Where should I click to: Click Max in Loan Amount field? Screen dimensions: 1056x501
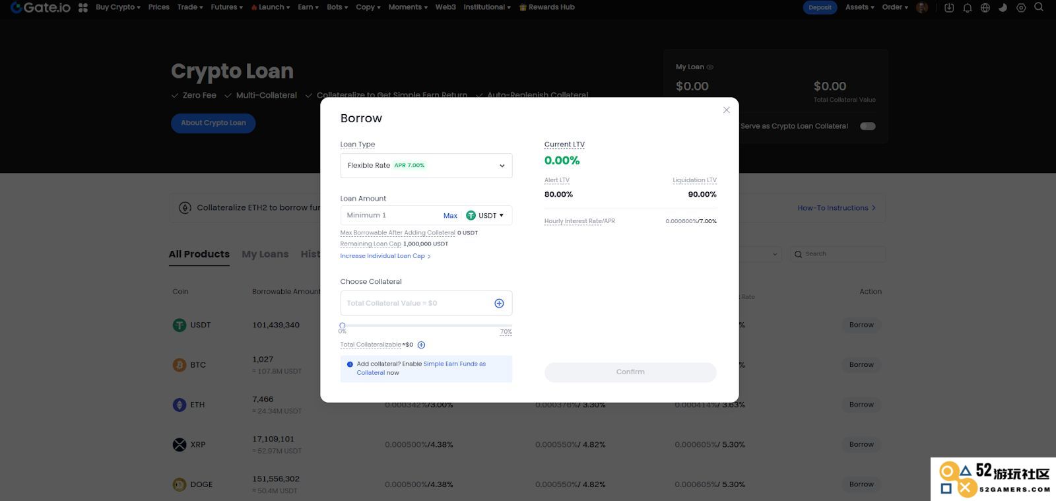[450, 216]
